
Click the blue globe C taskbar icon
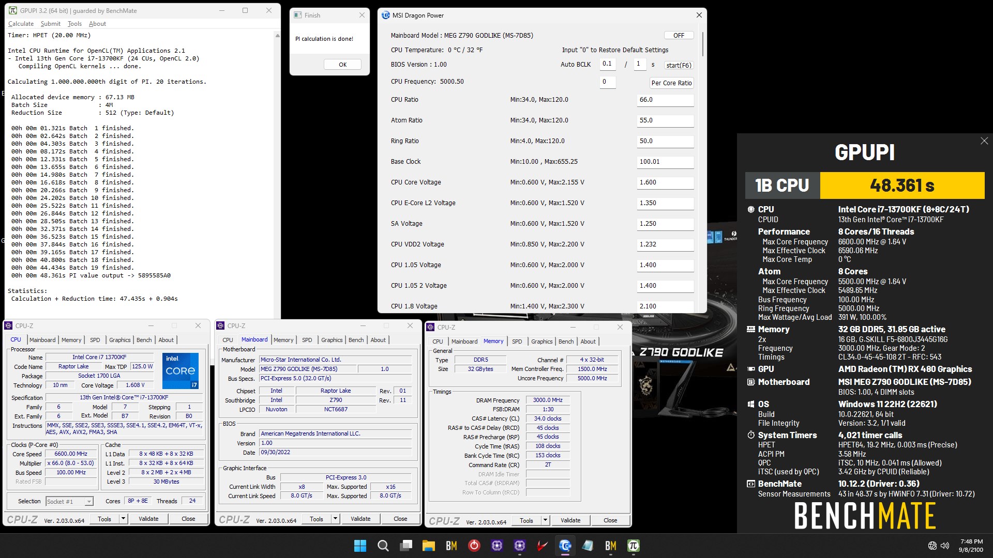[565, 546]
